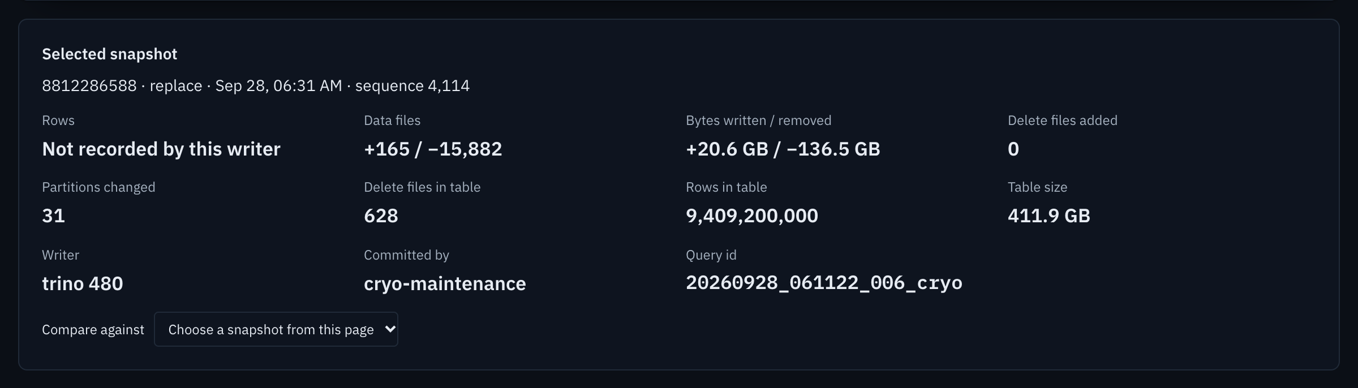
Task: Click Data files +165 / −15,882 value
Action: (x=433, y=149)
